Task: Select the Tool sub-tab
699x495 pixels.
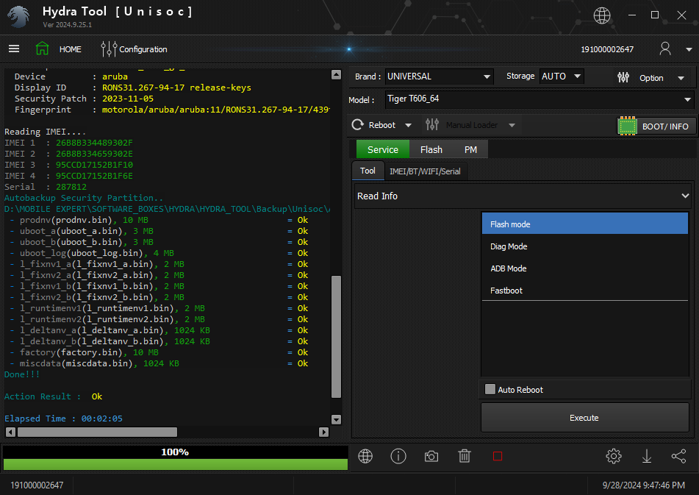Action: pos(368,171)
